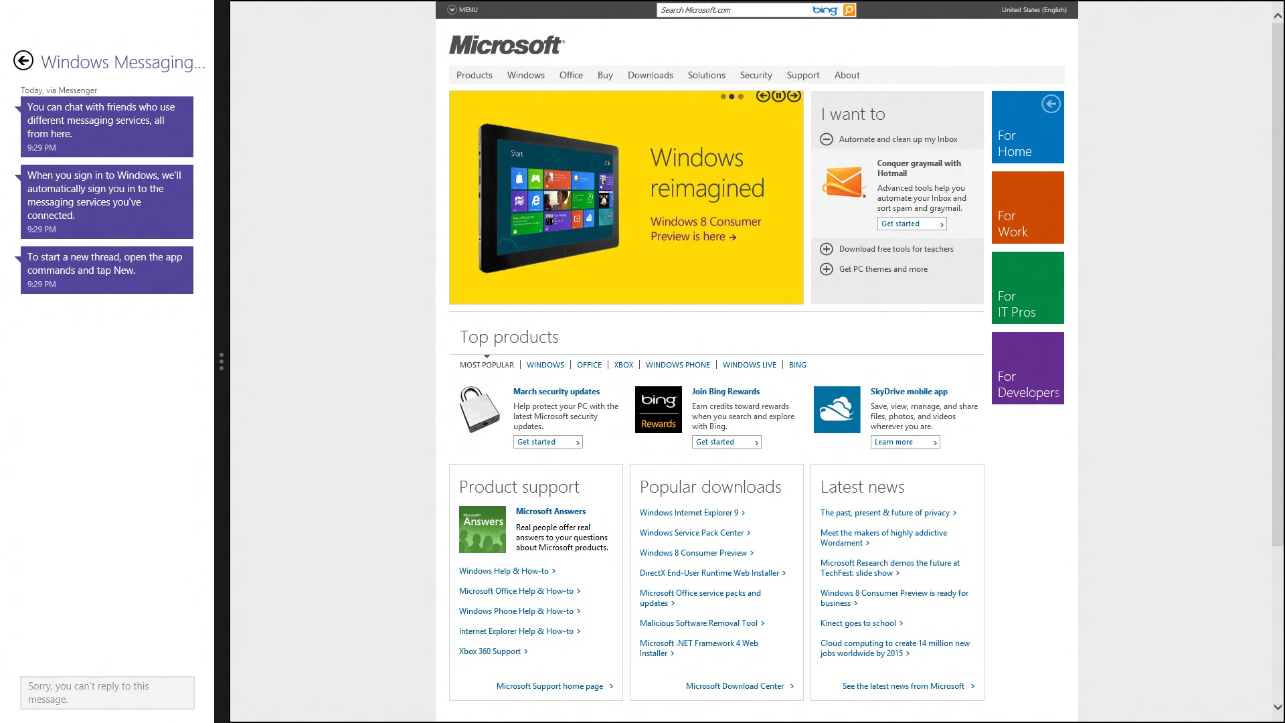Open the For IT Pros tile
Image resolution: width=1285 pixels, height=723 pixels.
click(1028, 288)
